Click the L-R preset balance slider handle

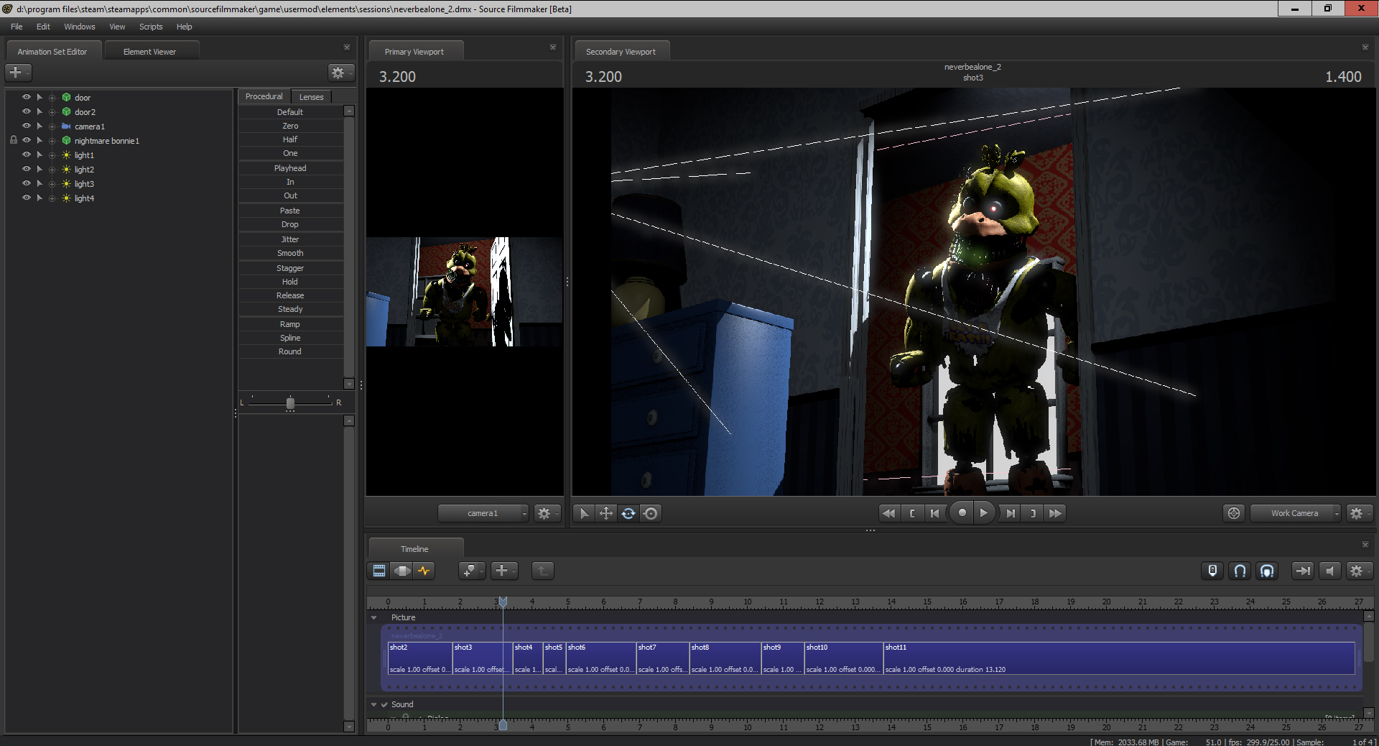pos(290,403)
